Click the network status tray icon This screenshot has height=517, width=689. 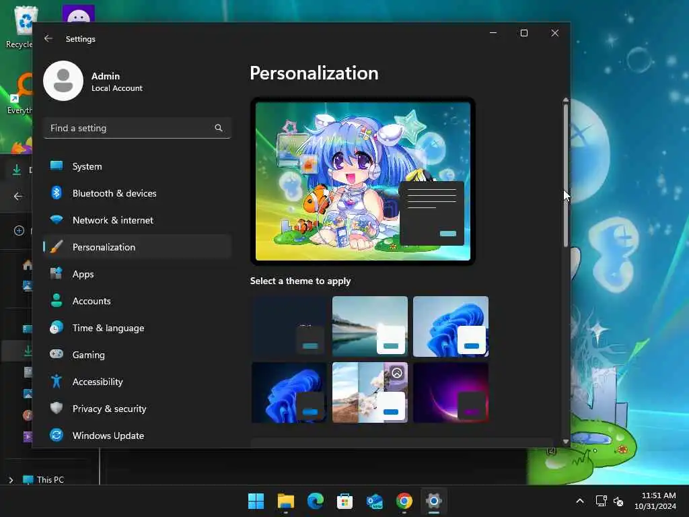tap(601, 501)
